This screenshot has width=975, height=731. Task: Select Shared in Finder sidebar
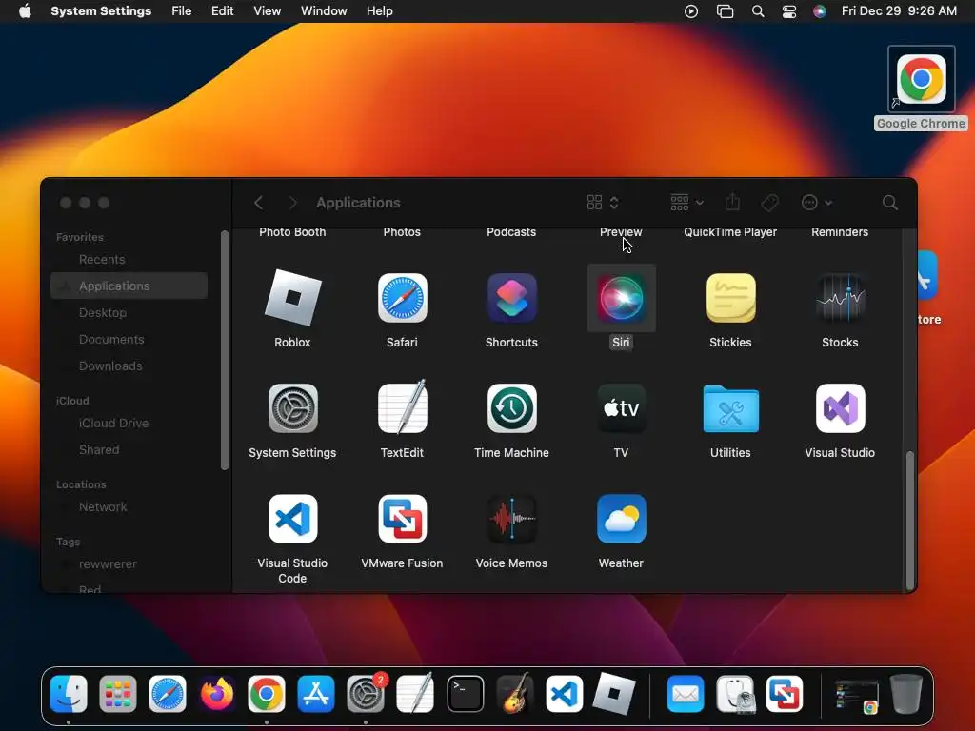click(x=129, y=449)
